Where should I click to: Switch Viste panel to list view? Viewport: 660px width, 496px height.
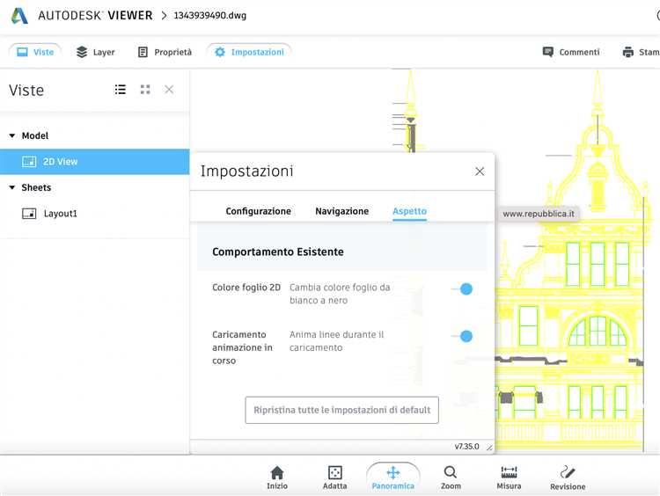(x=121, y=90)
